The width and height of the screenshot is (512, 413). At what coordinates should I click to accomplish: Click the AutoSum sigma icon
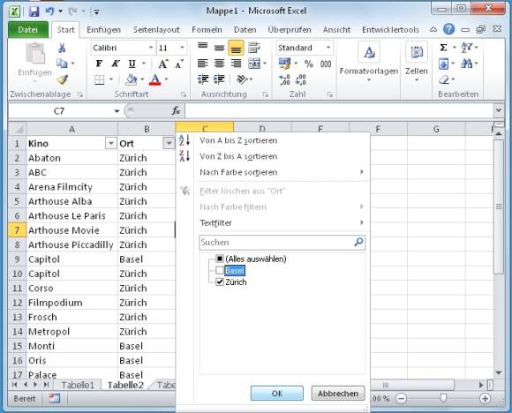point(443,48)
